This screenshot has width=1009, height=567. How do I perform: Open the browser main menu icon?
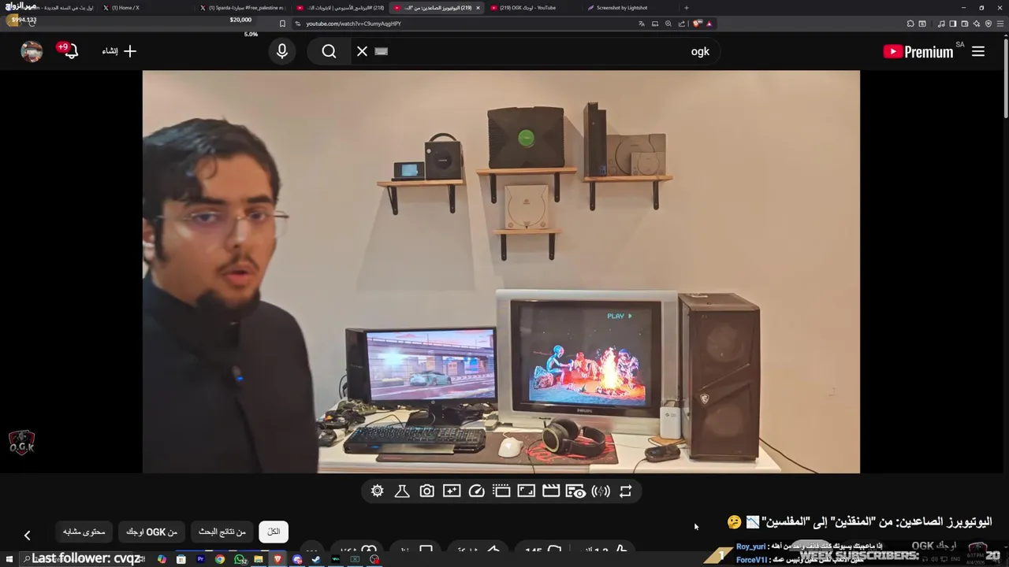(x=1000, y=24)
